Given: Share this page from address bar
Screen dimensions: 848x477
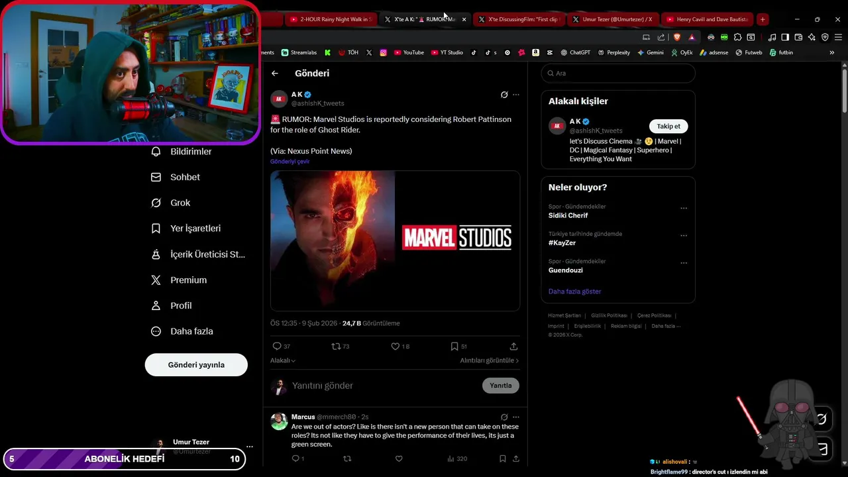Looking at the screenshot, I should pyautogui.click(x=661, y=37).
